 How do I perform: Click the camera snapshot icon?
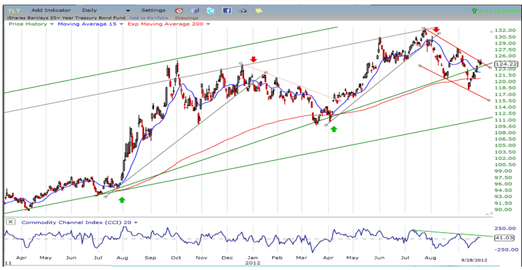tap(243, 11)
